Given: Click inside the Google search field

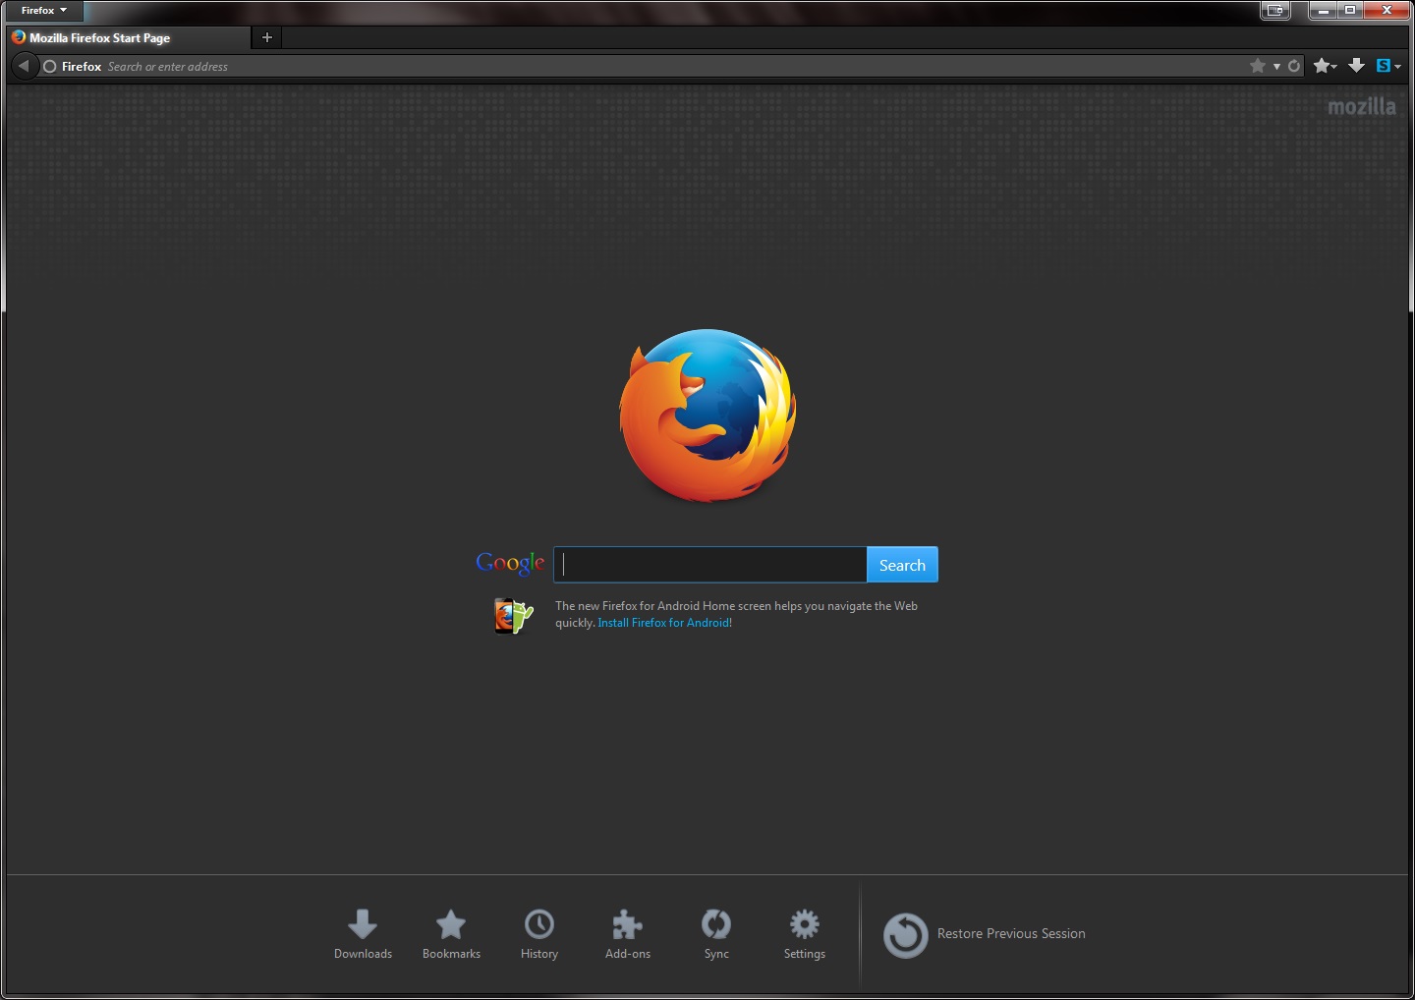Looking at the screenshot, I should click(709, 564).
